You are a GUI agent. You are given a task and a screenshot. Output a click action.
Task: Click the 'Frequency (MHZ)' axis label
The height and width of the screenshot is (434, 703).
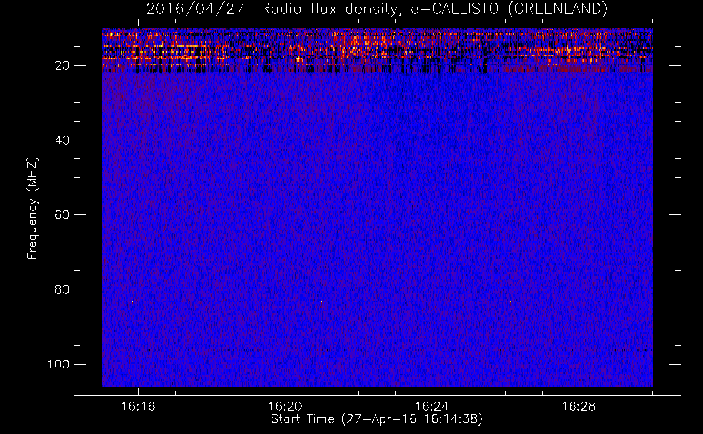click(33, 208)
